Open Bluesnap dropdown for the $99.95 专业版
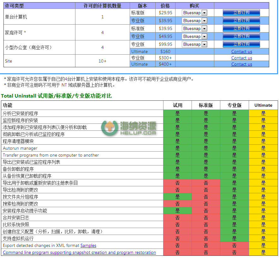This screenshot has width=279, height=258. 194,44
